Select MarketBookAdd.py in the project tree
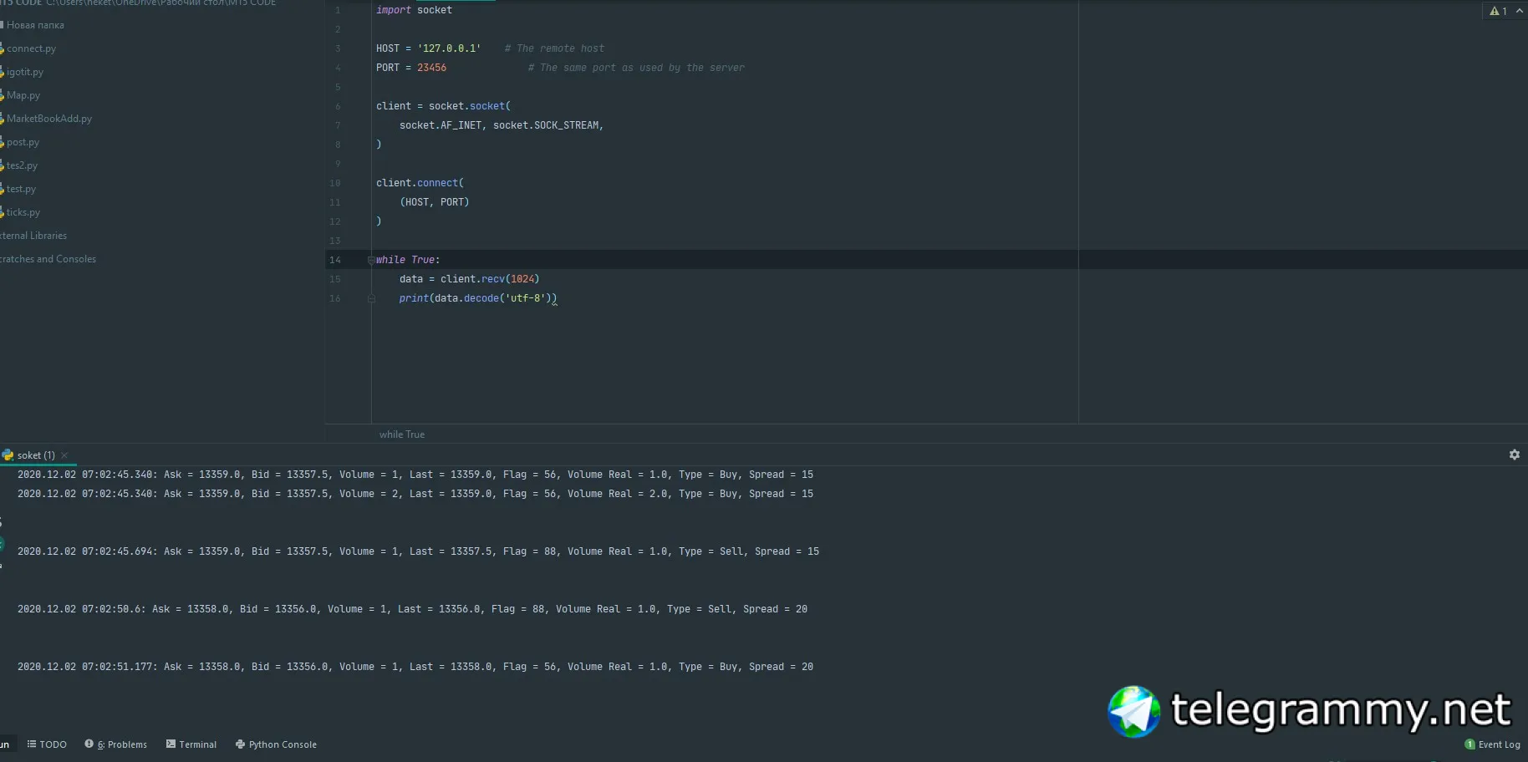Viewport: 1528px width, 762px height. (x=49, y=119)
